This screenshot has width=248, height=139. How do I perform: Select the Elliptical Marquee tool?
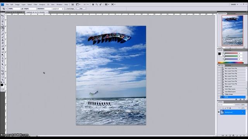tap(3, 19)
